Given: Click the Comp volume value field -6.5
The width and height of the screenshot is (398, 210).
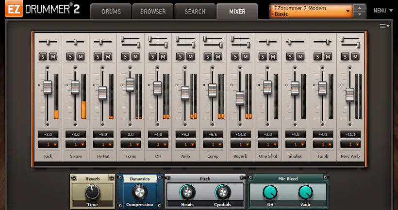Looking at the screenshot, I should coord(213,134).
